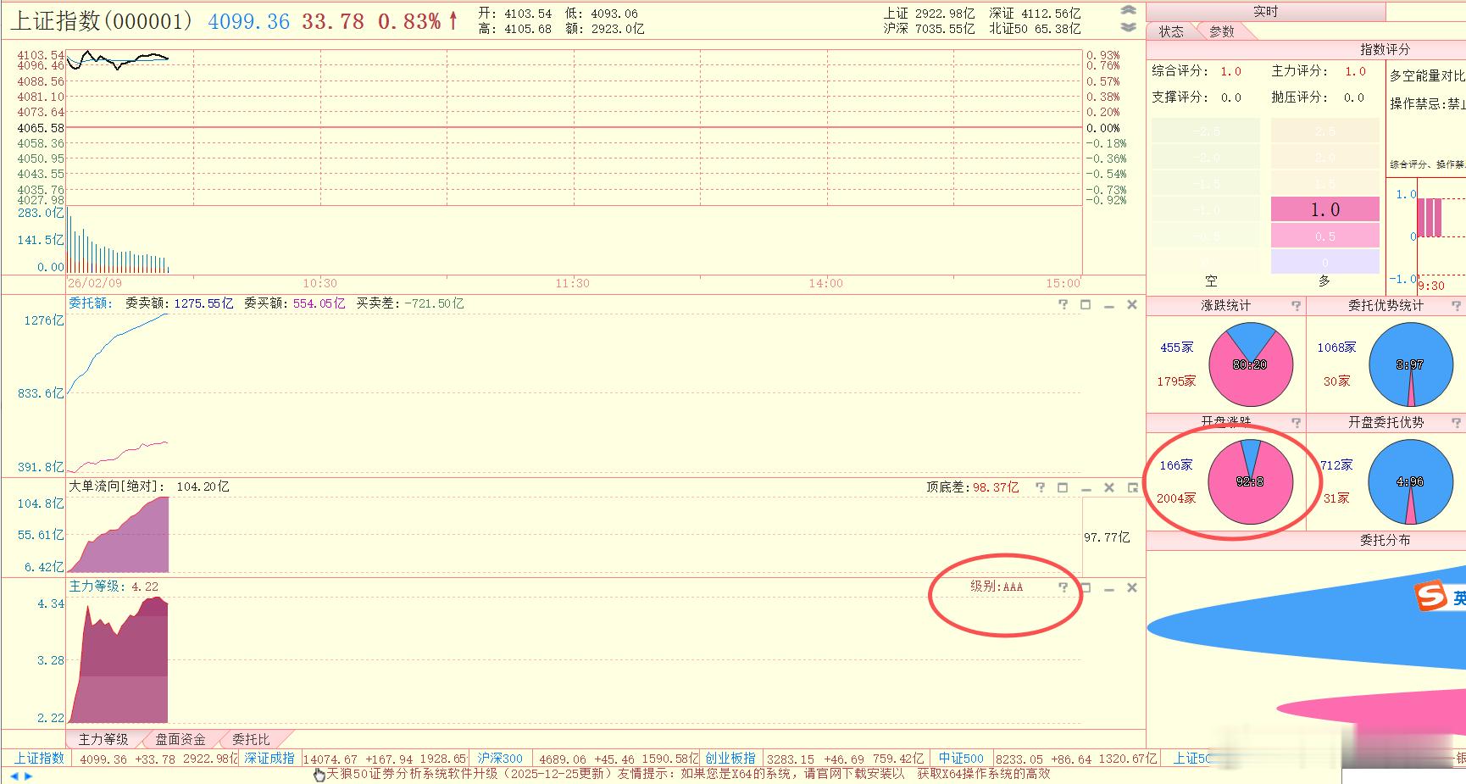1466x784 pixels.
Task: Click the Sogou input method icon
Action: click(x=1430, y=597)
